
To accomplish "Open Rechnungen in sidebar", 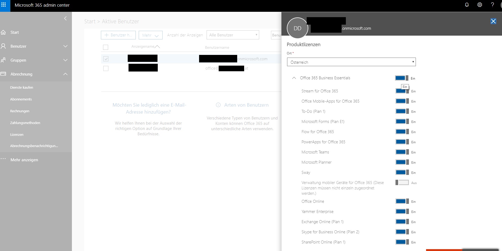I will (20, 111).
